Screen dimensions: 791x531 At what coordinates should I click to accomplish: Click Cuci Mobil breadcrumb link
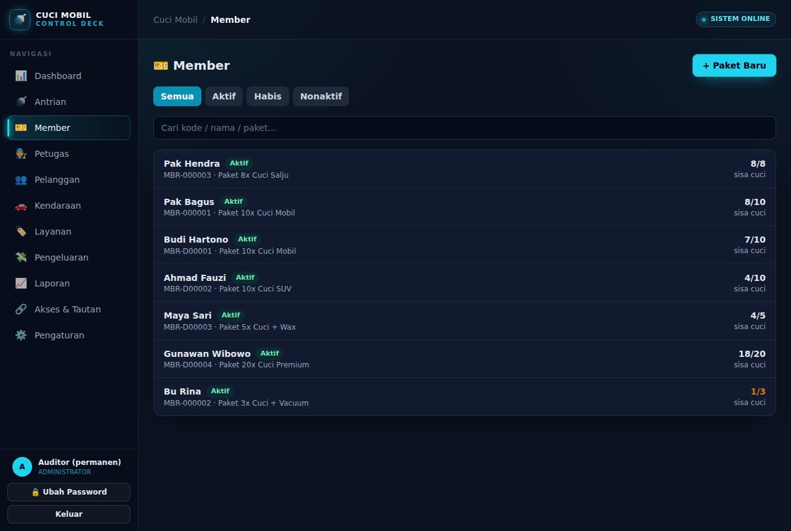coord(176,20)
